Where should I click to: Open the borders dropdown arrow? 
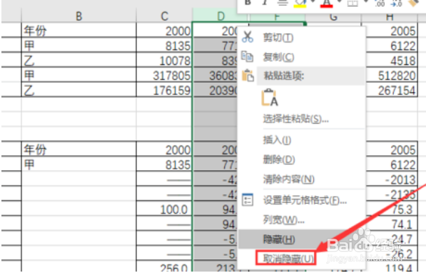click(x=365, y=1)
